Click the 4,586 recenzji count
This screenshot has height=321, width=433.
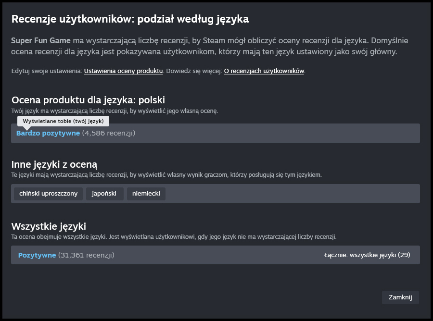pyautogui.click(x=109, y=133)
